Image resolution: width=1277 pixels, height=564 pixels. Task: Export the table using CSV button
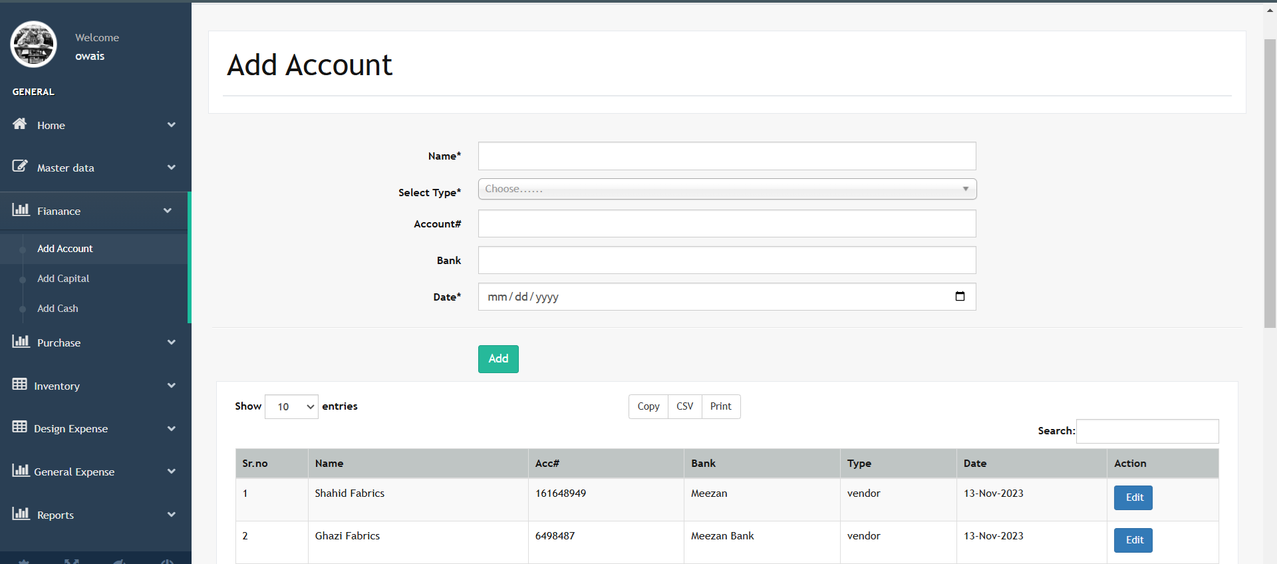point(684,406)
